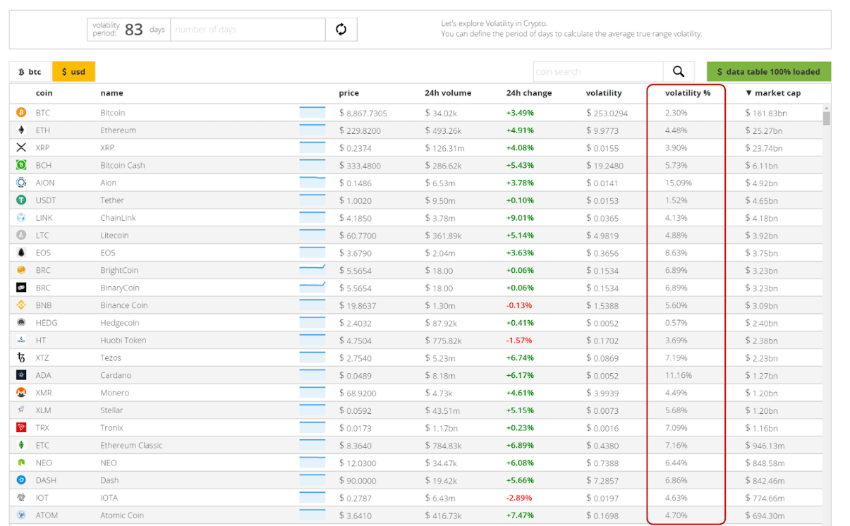This screenshot has width=850, height=526.
Task: Click the Aion price sparkline chart
Action: (x=312, y=182)
